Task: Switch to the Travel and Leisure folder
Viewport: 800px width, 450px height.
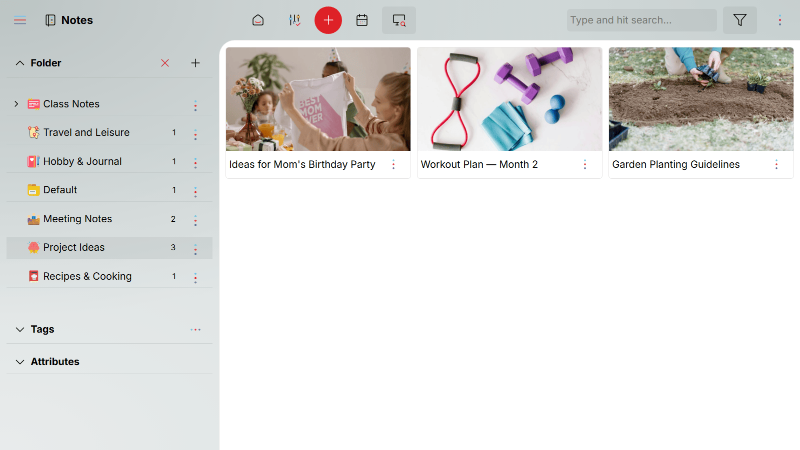Action: click(86, 132)
